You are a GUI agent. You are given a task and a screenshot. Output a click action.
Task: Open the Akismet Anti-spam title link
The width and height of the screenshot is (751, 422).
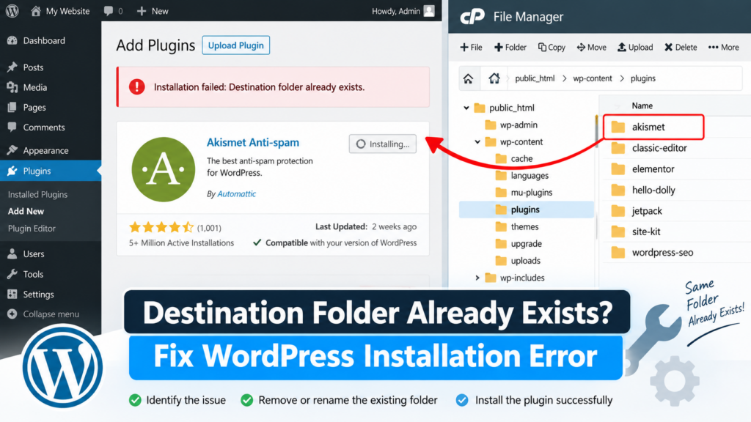pyautogui.click(x=253, y=143)
